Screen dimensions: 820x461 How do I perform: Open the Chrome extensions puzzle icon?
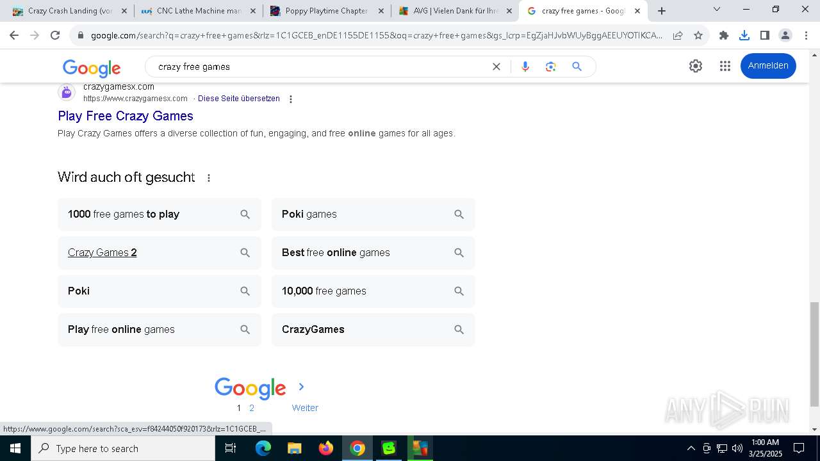point(724,35)
